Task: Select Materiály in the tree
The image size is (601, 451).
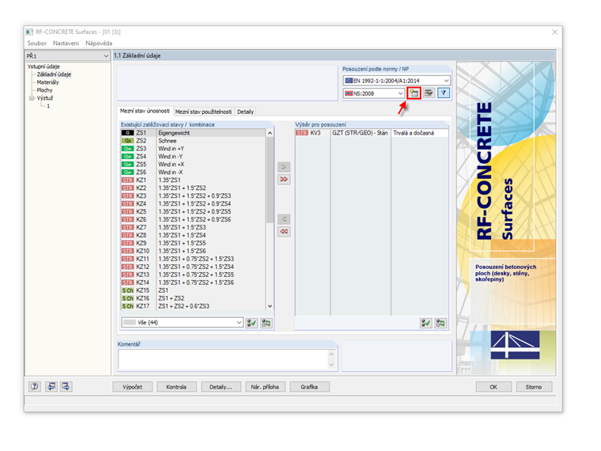Action: pyautogui.click(x=48, y=82)
